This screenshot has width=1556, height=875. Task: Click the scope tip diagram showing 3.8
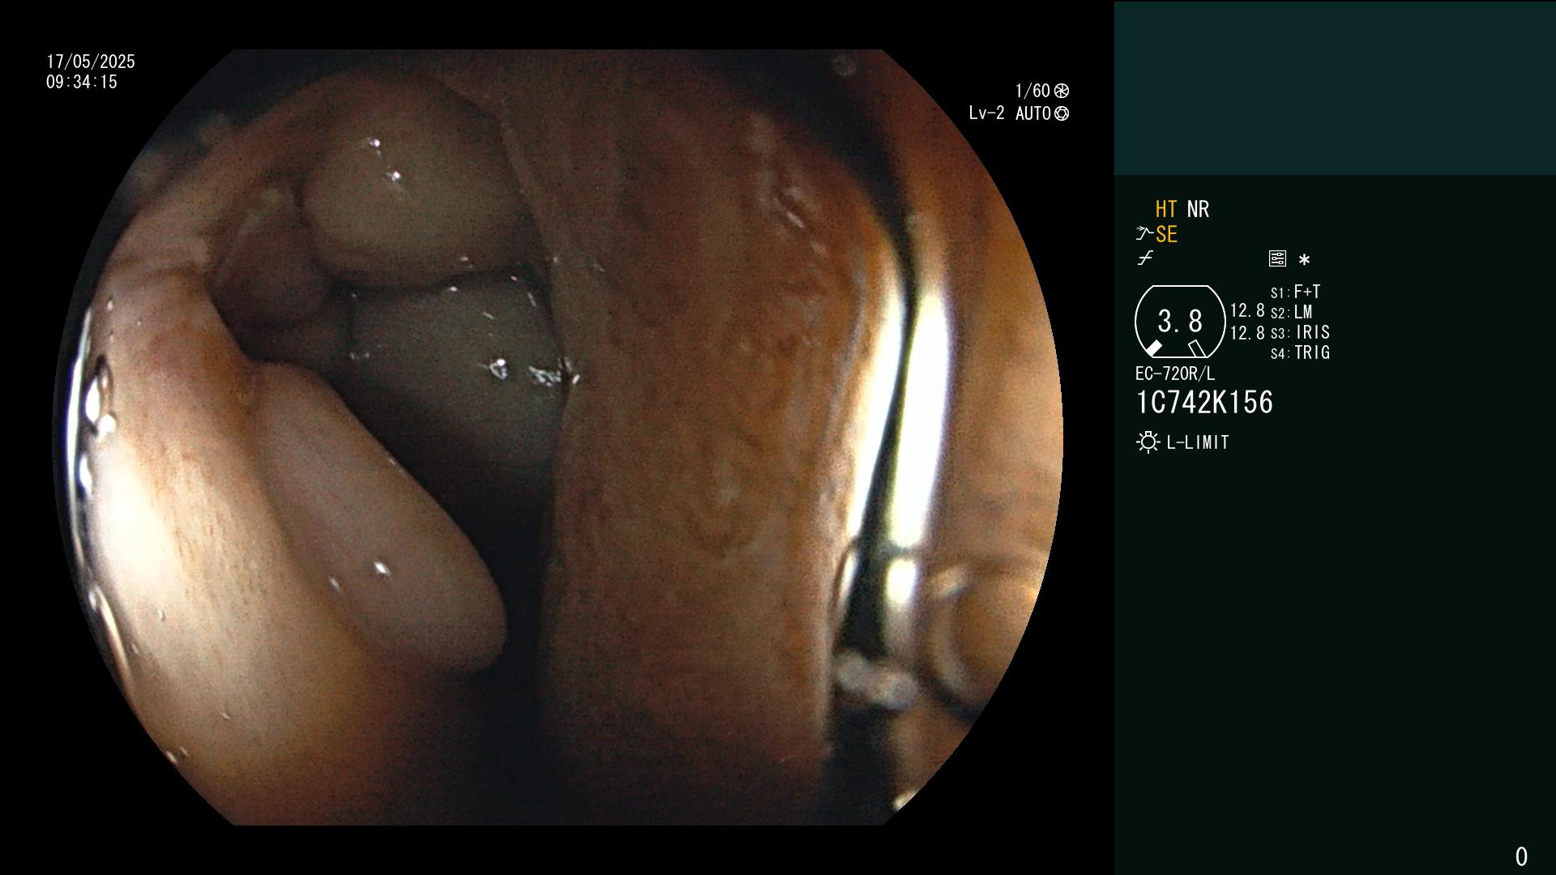click(x=1180, y=322)
